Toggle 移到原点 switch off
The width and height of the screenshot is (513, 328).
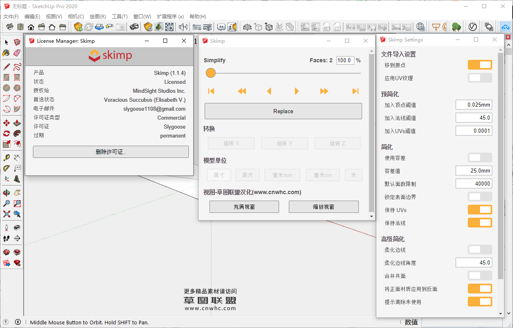[480, 65]
